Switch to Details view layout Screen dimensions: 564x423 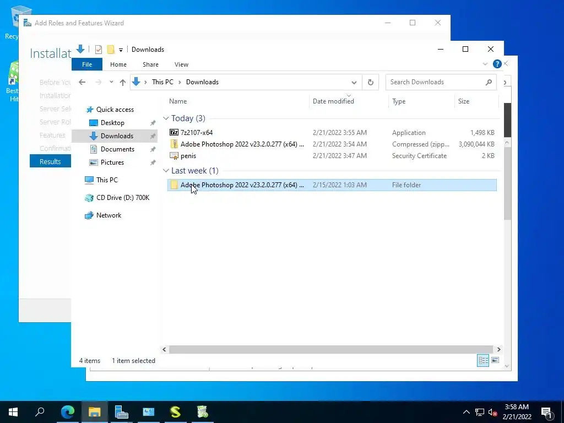click(482, 360)
